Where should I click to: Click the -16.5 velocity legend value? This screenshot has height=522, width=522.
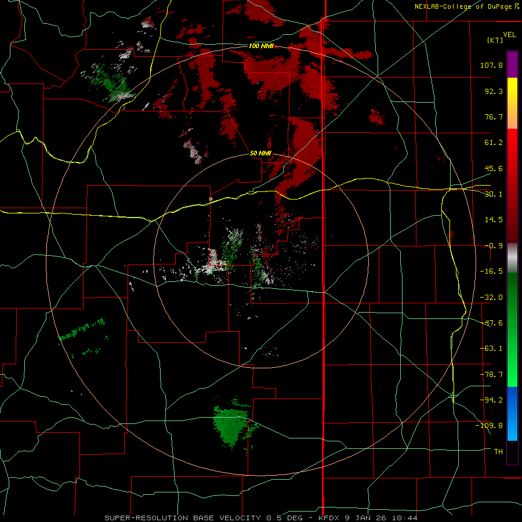pos(491,271)
